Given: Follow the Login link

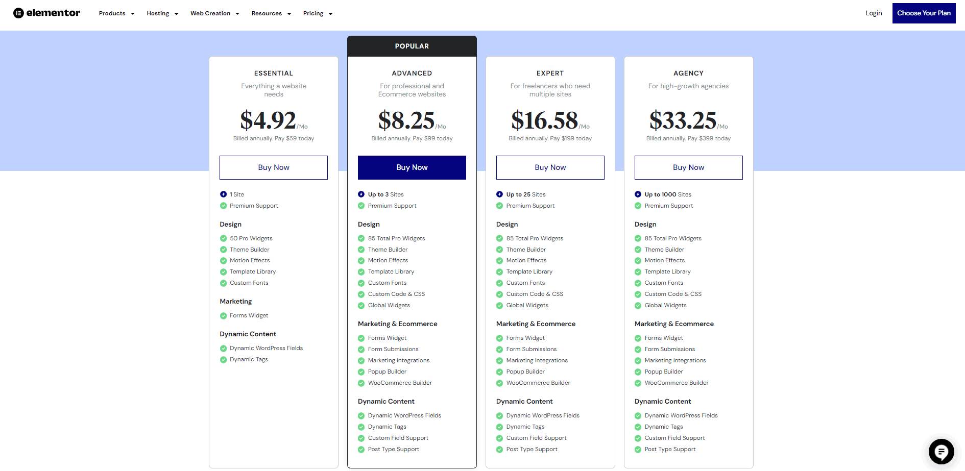Looking at the screenshot, I should pyautogui.click(x=874, y=13).
